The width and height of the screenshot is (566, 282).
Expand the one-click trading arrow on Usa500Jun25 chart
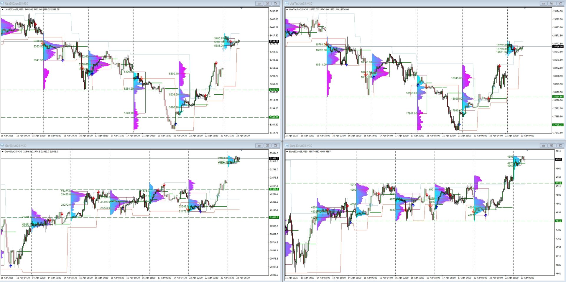tap(3, 9)
